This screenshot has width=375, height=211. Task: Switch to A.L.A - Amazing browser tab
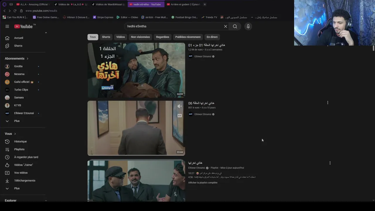pos(33,4)
